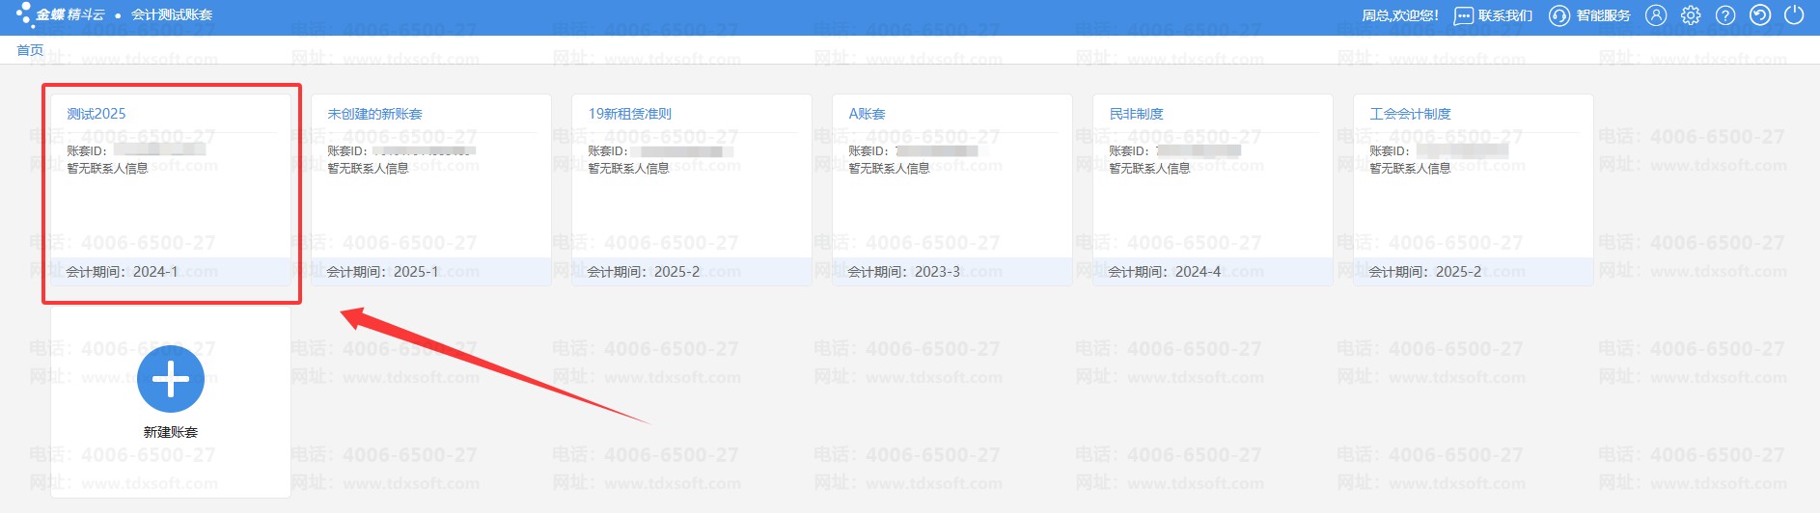The image size is (1820, 513).
Task: Click the power logout icon
Action: coord(1794,15)
